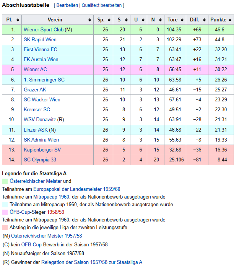Click Europapokal der Landesmeister 1959/60 link
The width and height of the screenshot is (239, 267).
click(76, 189)
